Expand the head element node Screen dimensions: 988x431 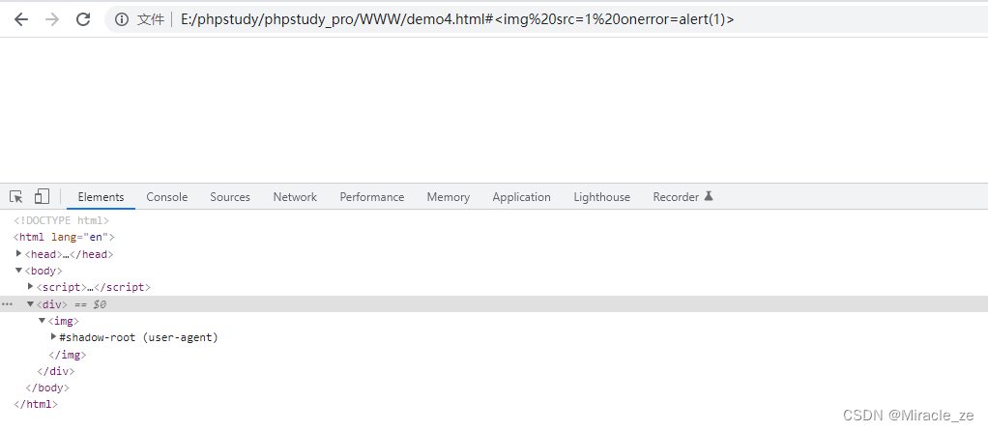(19, 254)
